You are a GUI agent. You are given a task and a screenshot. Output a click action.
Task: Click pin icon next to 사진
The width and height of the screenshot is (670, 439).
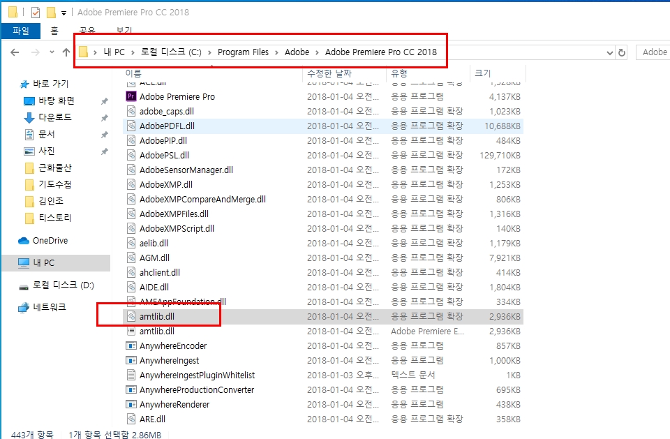[x=104, y=151]
